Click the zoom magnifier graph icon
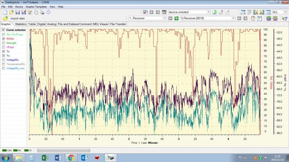289x162 pixels. point(242,12)
